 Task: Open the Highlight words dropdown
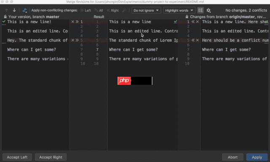click(179, 10)
